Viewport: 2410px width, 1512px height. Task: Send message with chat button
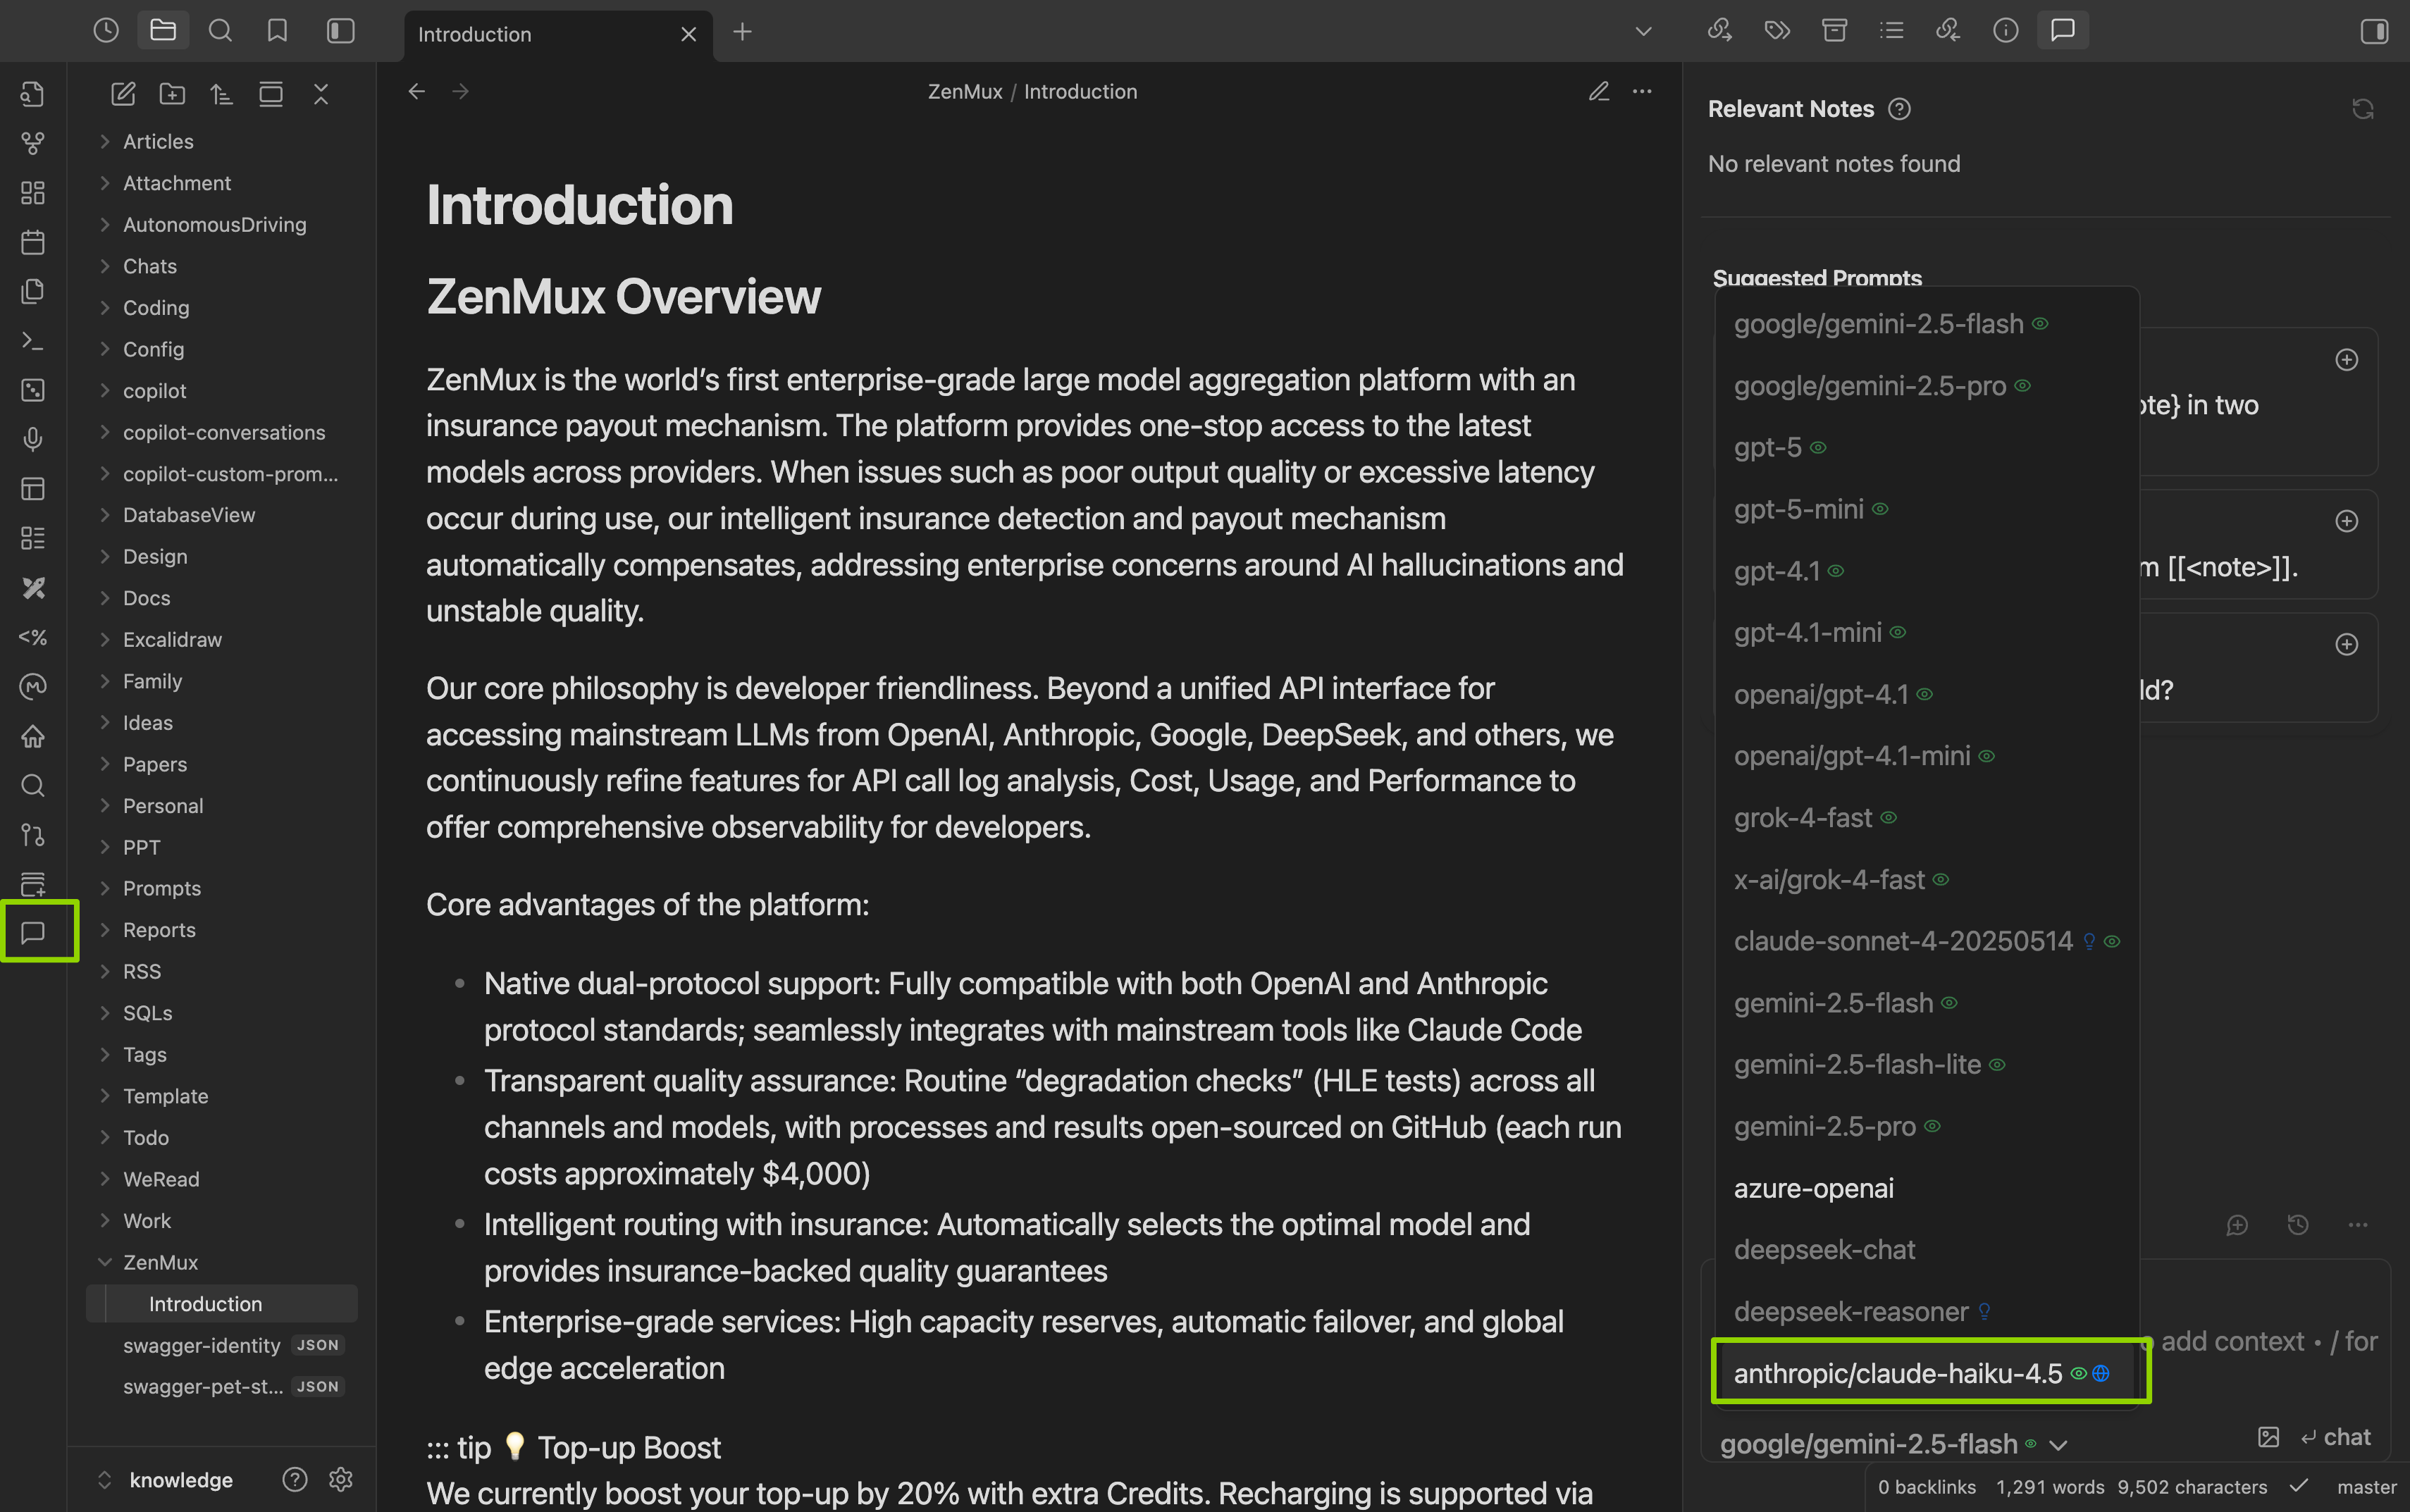pos(2335,1437)
